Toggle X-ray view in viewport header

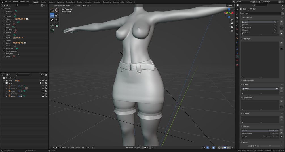tap(219, 147)
